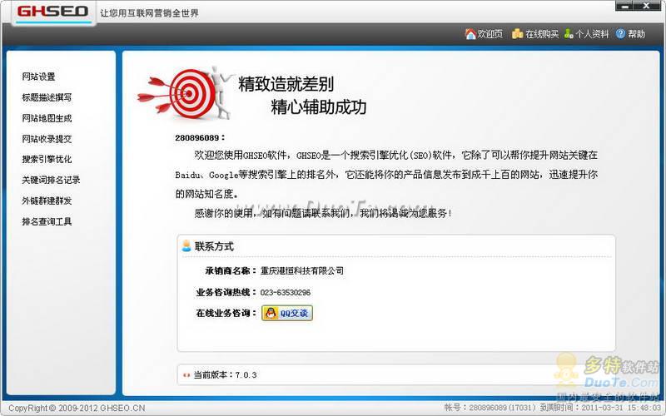
Task: Open the 个人资料 profile icon
Action: point(569,34)
